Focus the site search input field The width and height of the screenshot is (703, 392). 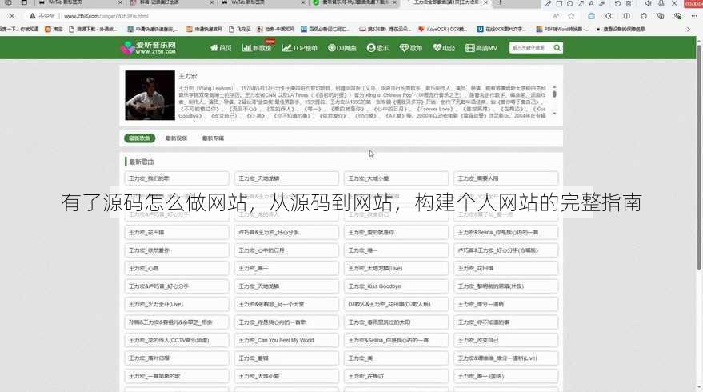[531, 47]
